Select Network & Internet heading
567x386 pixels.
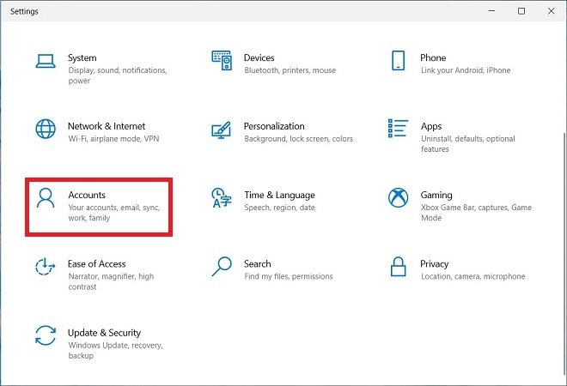[x=107, y=126]
